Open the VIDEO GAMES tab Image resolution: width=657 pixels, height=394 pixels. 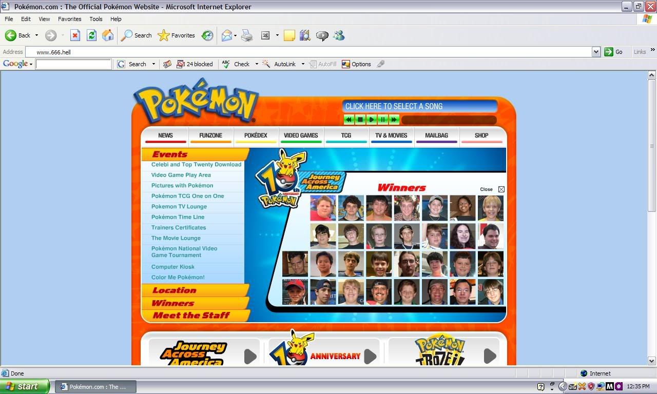tap(301, 136)
